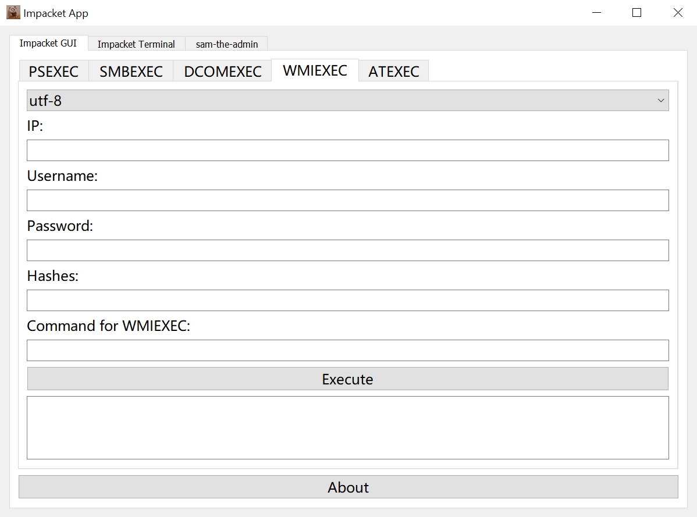
Task: Close the Impacket App window
Action: click(677, 12)
